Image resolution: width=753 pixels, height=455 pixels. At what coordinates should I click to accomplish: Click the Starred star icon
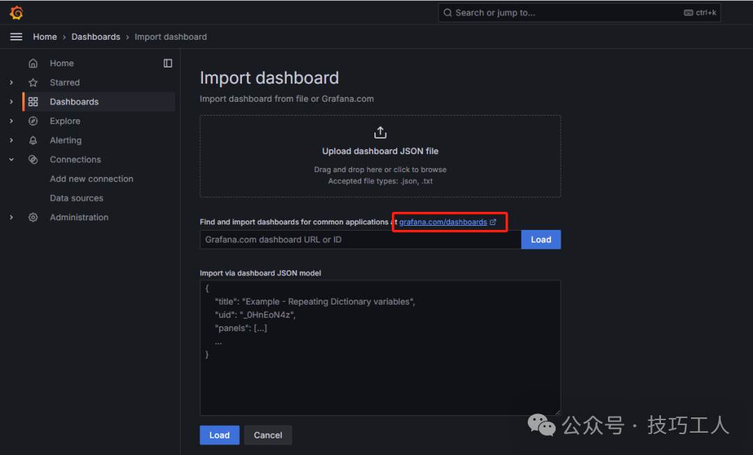(33, 82)
